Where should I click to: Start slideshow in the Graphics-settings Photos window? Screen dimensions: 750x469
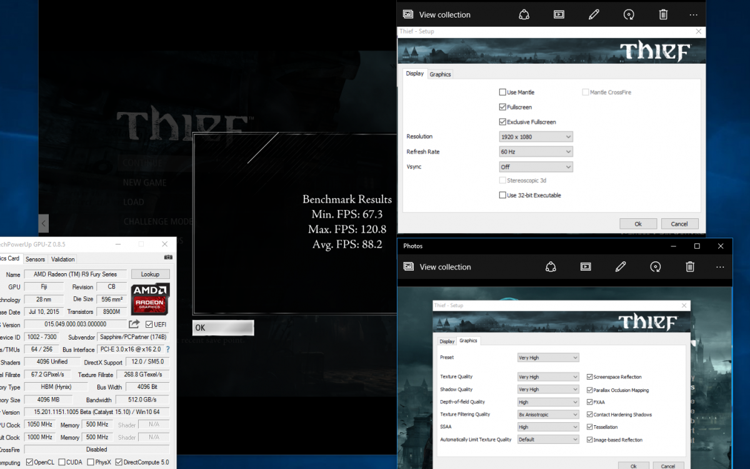586,267
